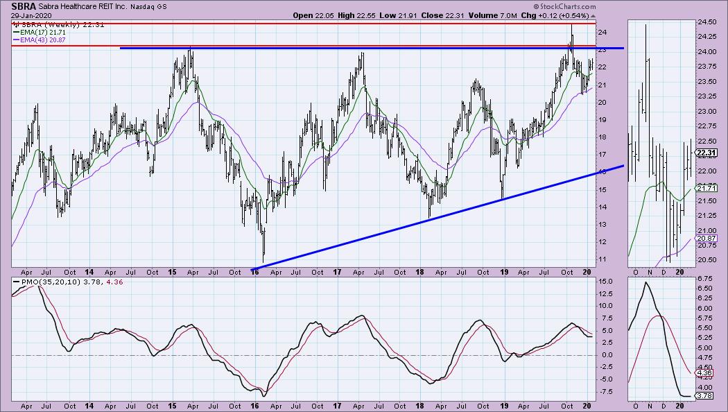Click the SBRA (Weekly) legend entry
Screen dimensions: 728x412
pyautogui.click(x=59, y=24)
